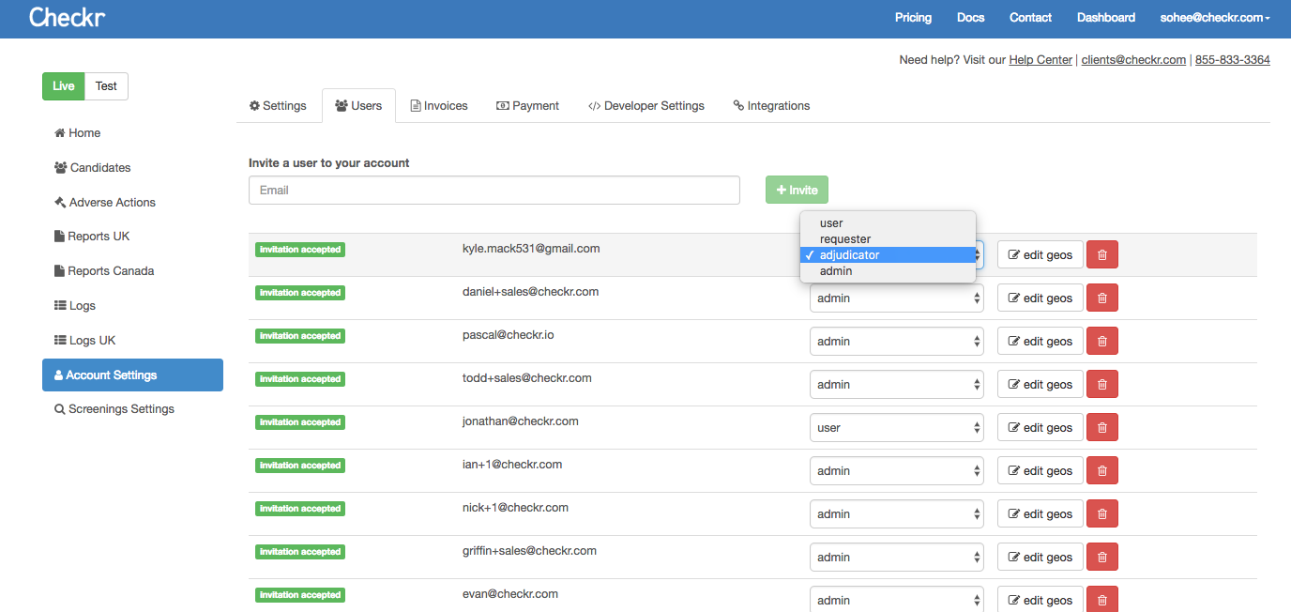Open role dropdown for griffin+sales@checkr.com
Viewport: 1291px width, 612px height.
point(897,558)
